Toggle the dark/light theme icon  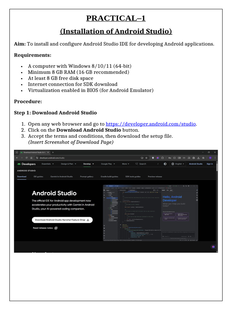tap(165, 164)
